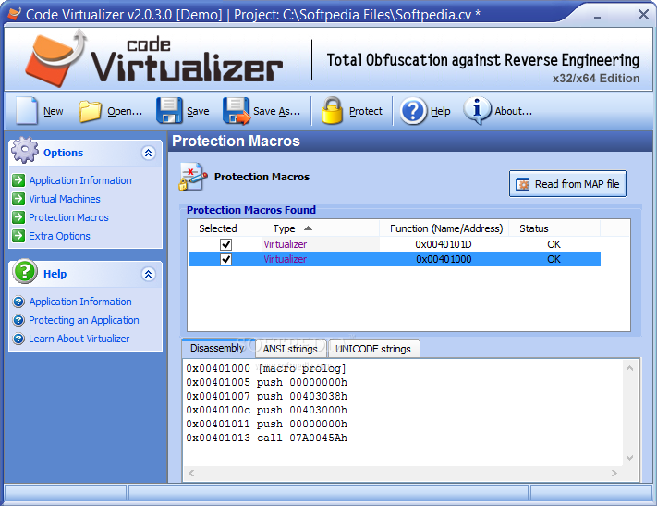Viewport: 657px width, 506px height.
Task: Switch to the UNICODE strings tab
Action: (x=373, y=349)
